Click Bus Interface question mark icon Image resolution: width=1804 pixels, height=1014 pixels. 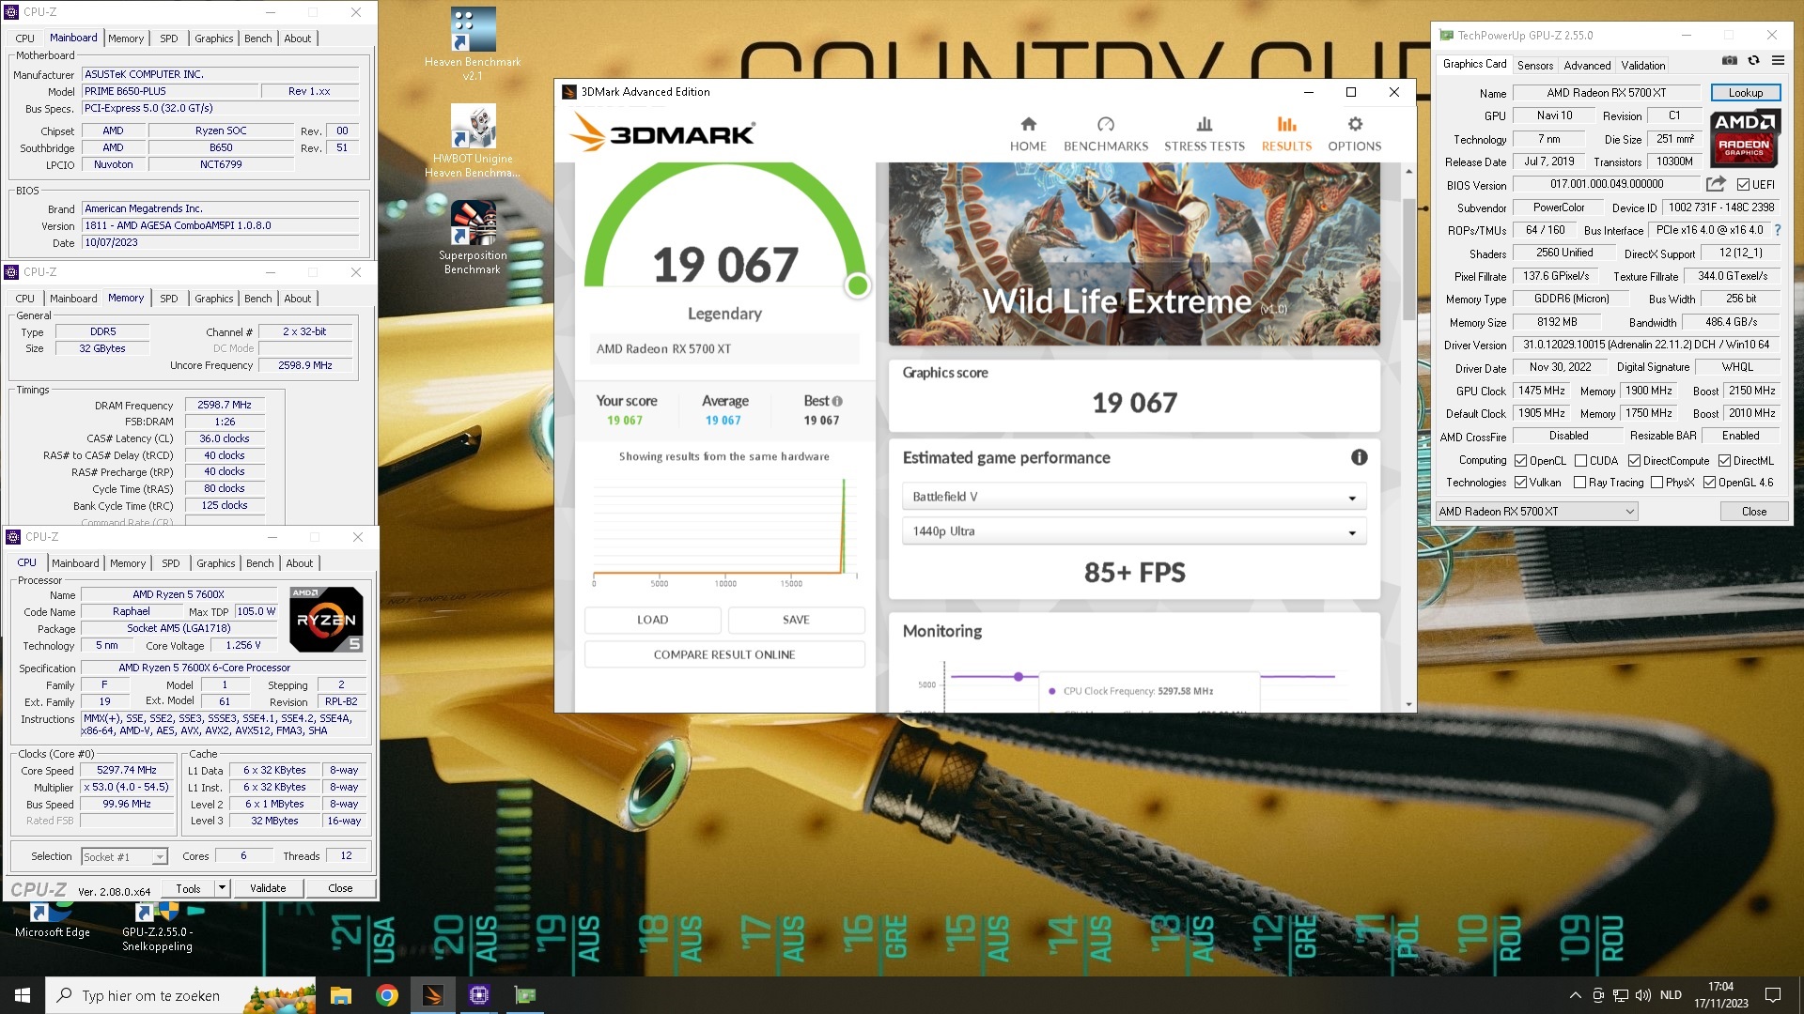(1778, 230)
